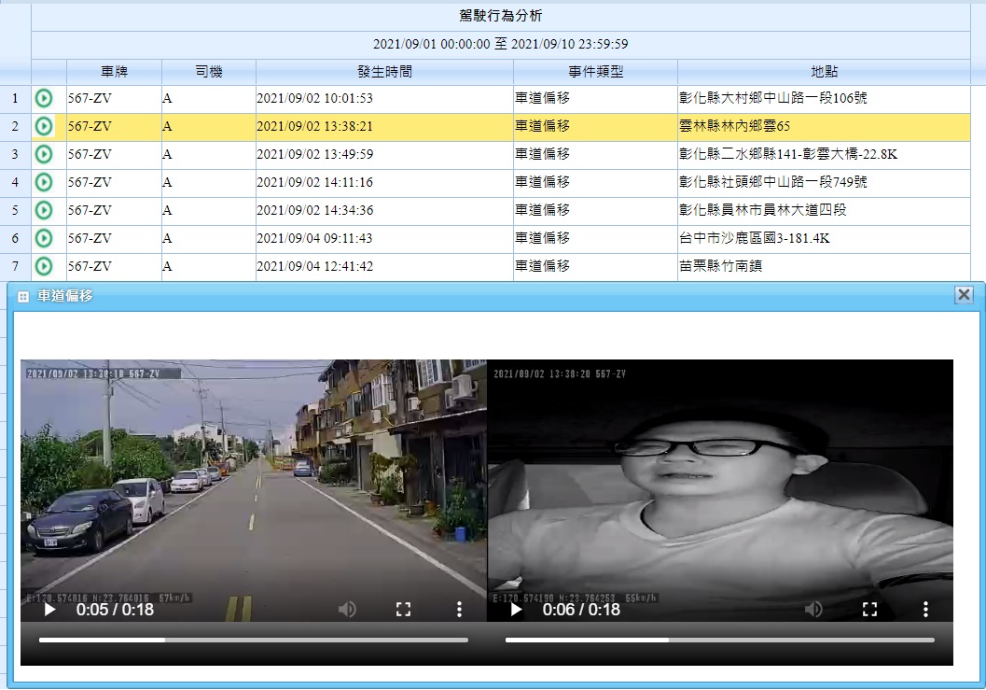This screenshot has height=690, width=986.
Task: Enter fullscreen on the driver camera video
Action: pyautogui.click(x=869, y=610)
